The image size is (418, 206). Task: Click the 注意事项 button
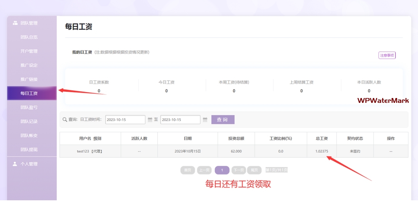387,55
